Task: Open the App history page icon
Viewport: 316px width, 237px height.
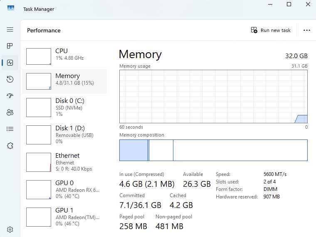Action: [10, 79]
